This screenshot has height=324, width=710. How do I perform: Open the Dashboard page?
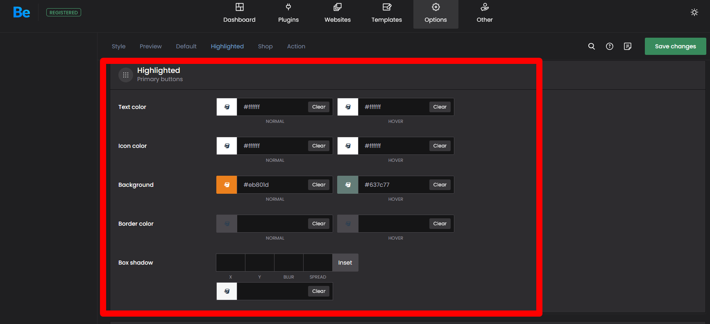coord(239,14)
